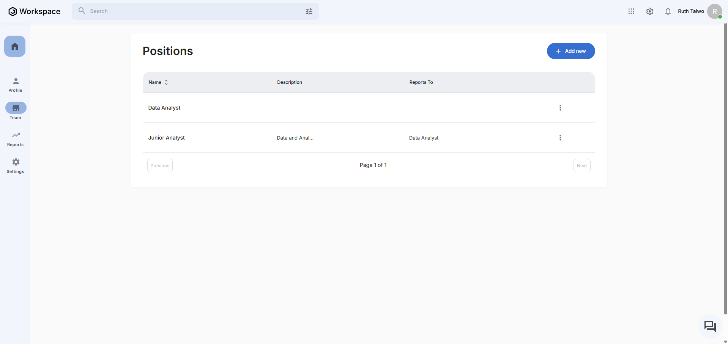
Task: Go to the Next page
Action: pos(581,165)
